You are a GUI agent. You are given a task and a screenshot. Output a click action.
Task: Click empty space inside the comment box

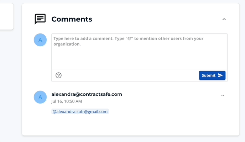coord(139,58)
